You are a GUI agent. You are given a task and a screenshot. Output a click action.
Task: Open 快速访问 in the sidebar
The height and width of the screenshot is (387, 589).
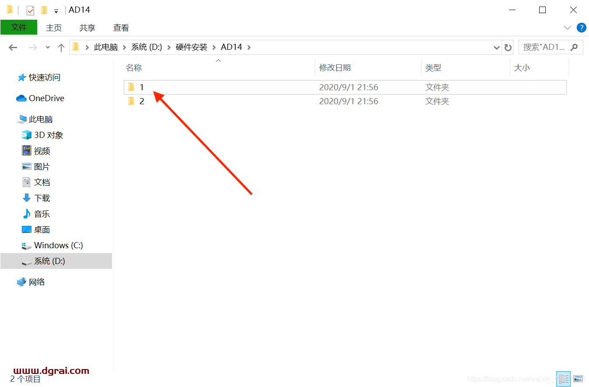point(45,77)
